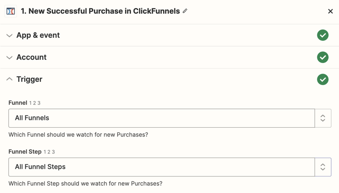The width and height of the screenshot is (339, 193).
Task: Click the Funnel Step up-down arrows icon
Action: [x=323, y=167]
